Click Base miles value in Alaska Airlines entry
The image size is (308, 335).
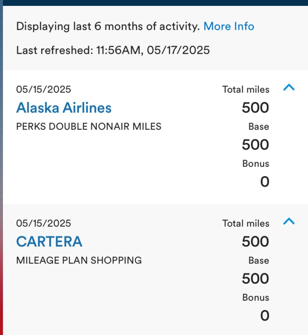(255, 145)
